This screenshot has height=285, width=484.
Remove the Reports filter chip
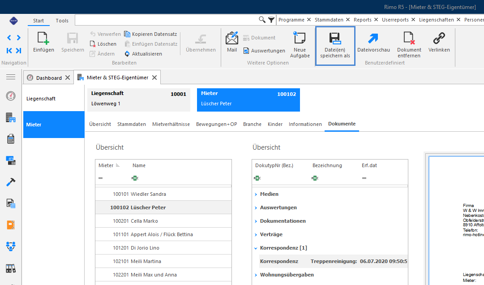(x=376, y=20)
